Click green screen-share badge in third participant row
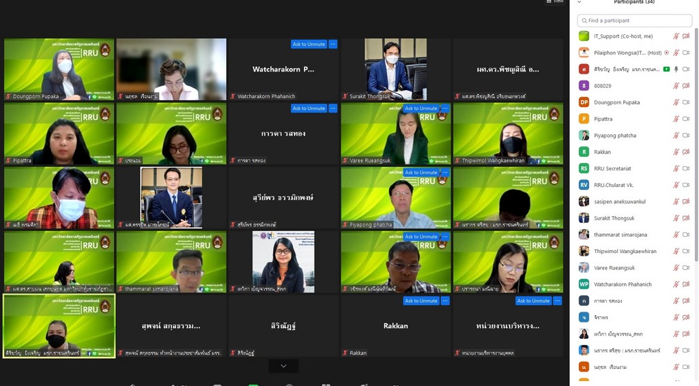 [666, 69]
